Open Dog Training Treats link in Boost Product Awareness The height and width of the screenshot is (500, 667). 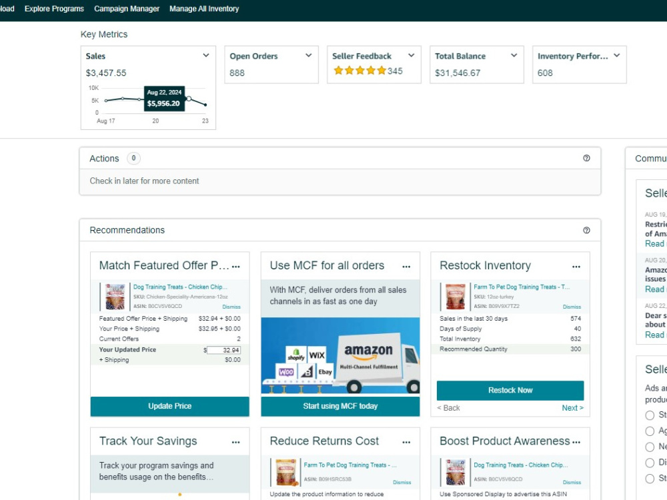(521, 465)
